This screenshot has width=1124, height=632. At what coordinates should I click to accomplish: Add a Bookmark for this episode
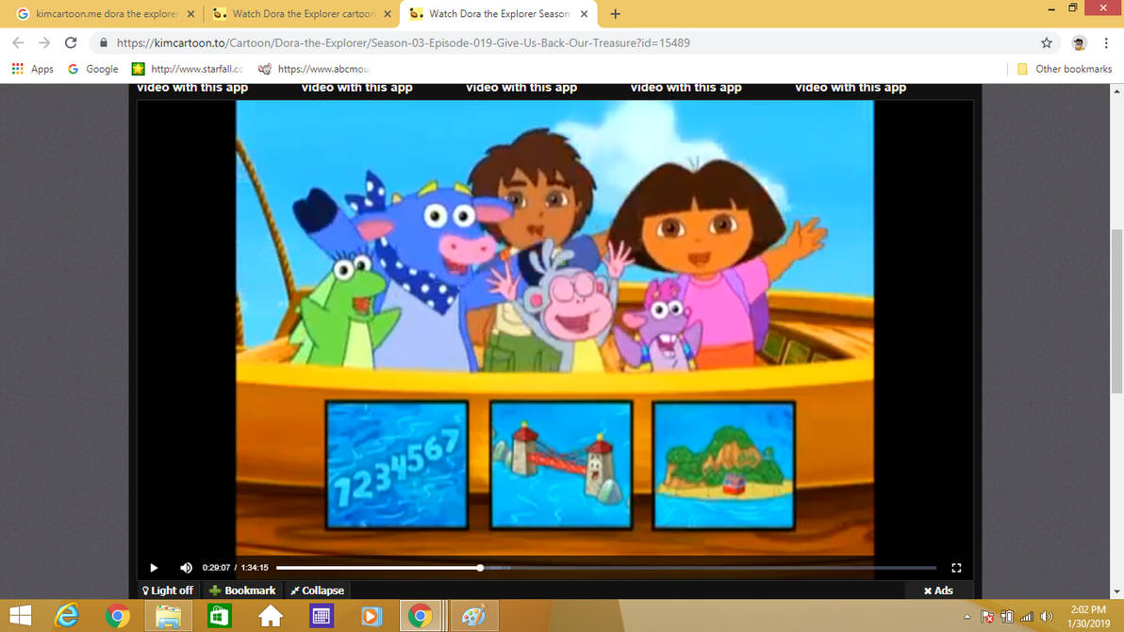(x=242, y=590)
